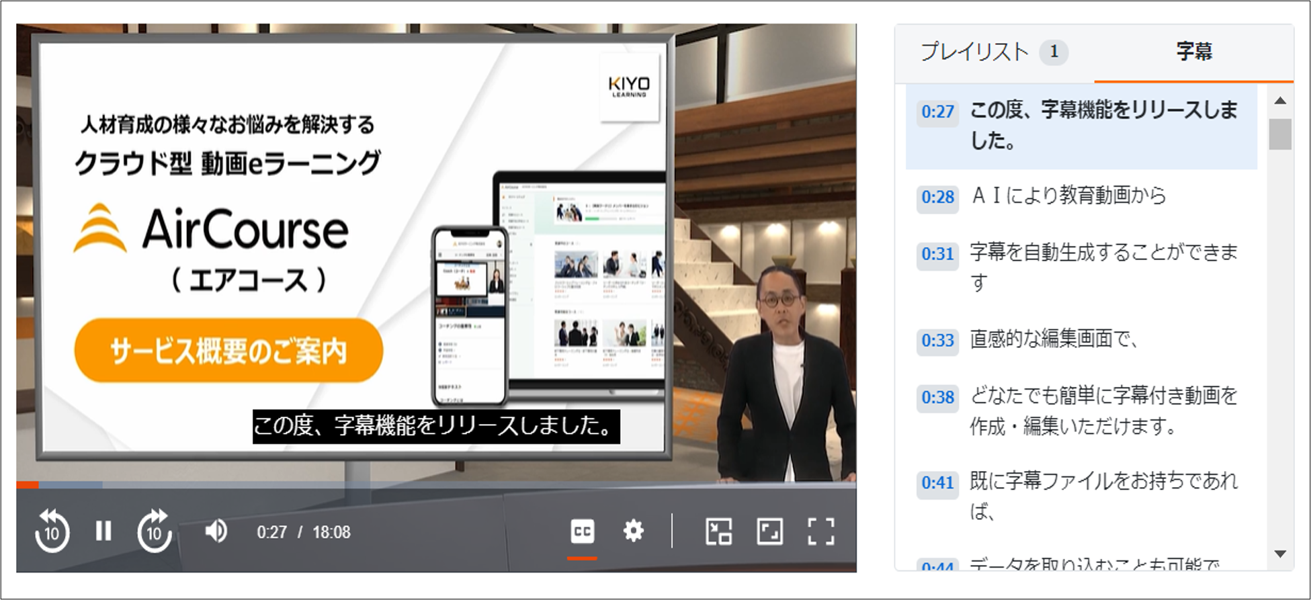
Task: Click the on-video caption overlay text
Action: (x=436, y=427)
